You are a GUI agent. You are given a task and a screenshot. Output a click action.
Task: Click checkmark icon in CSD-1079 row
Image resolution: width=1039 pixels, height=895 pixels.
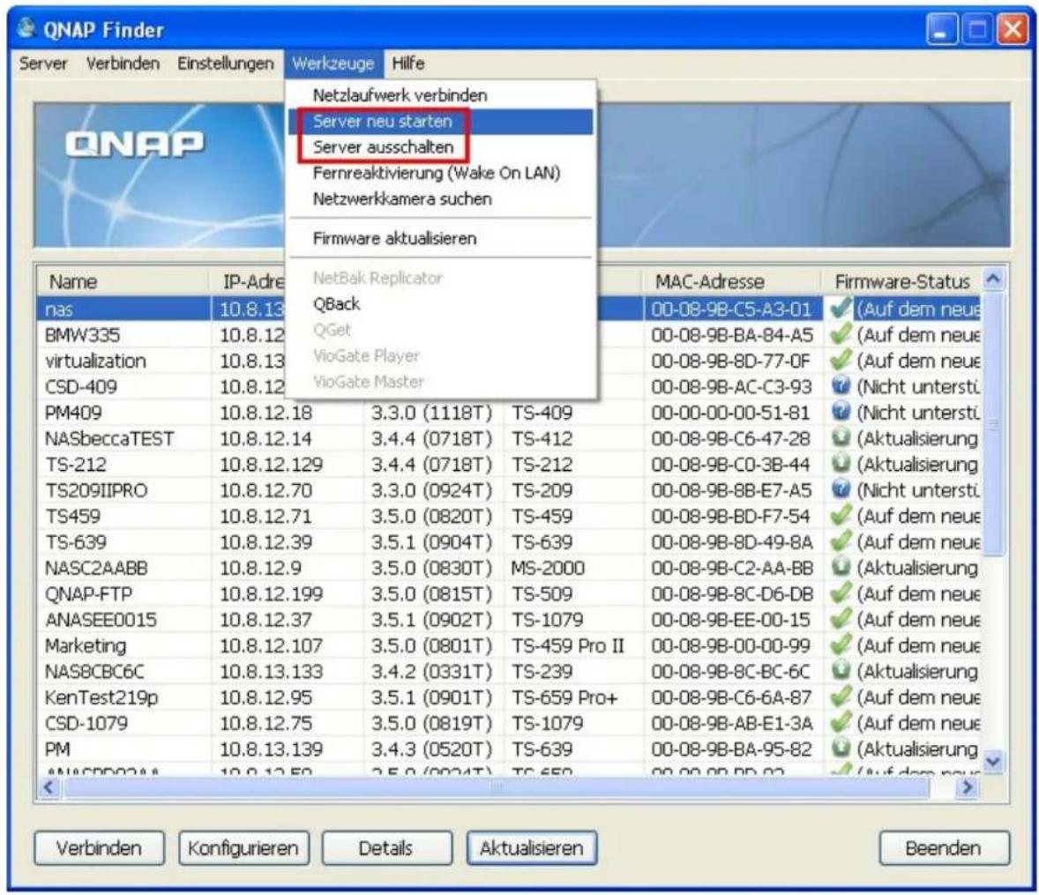[x=841, y=721]
